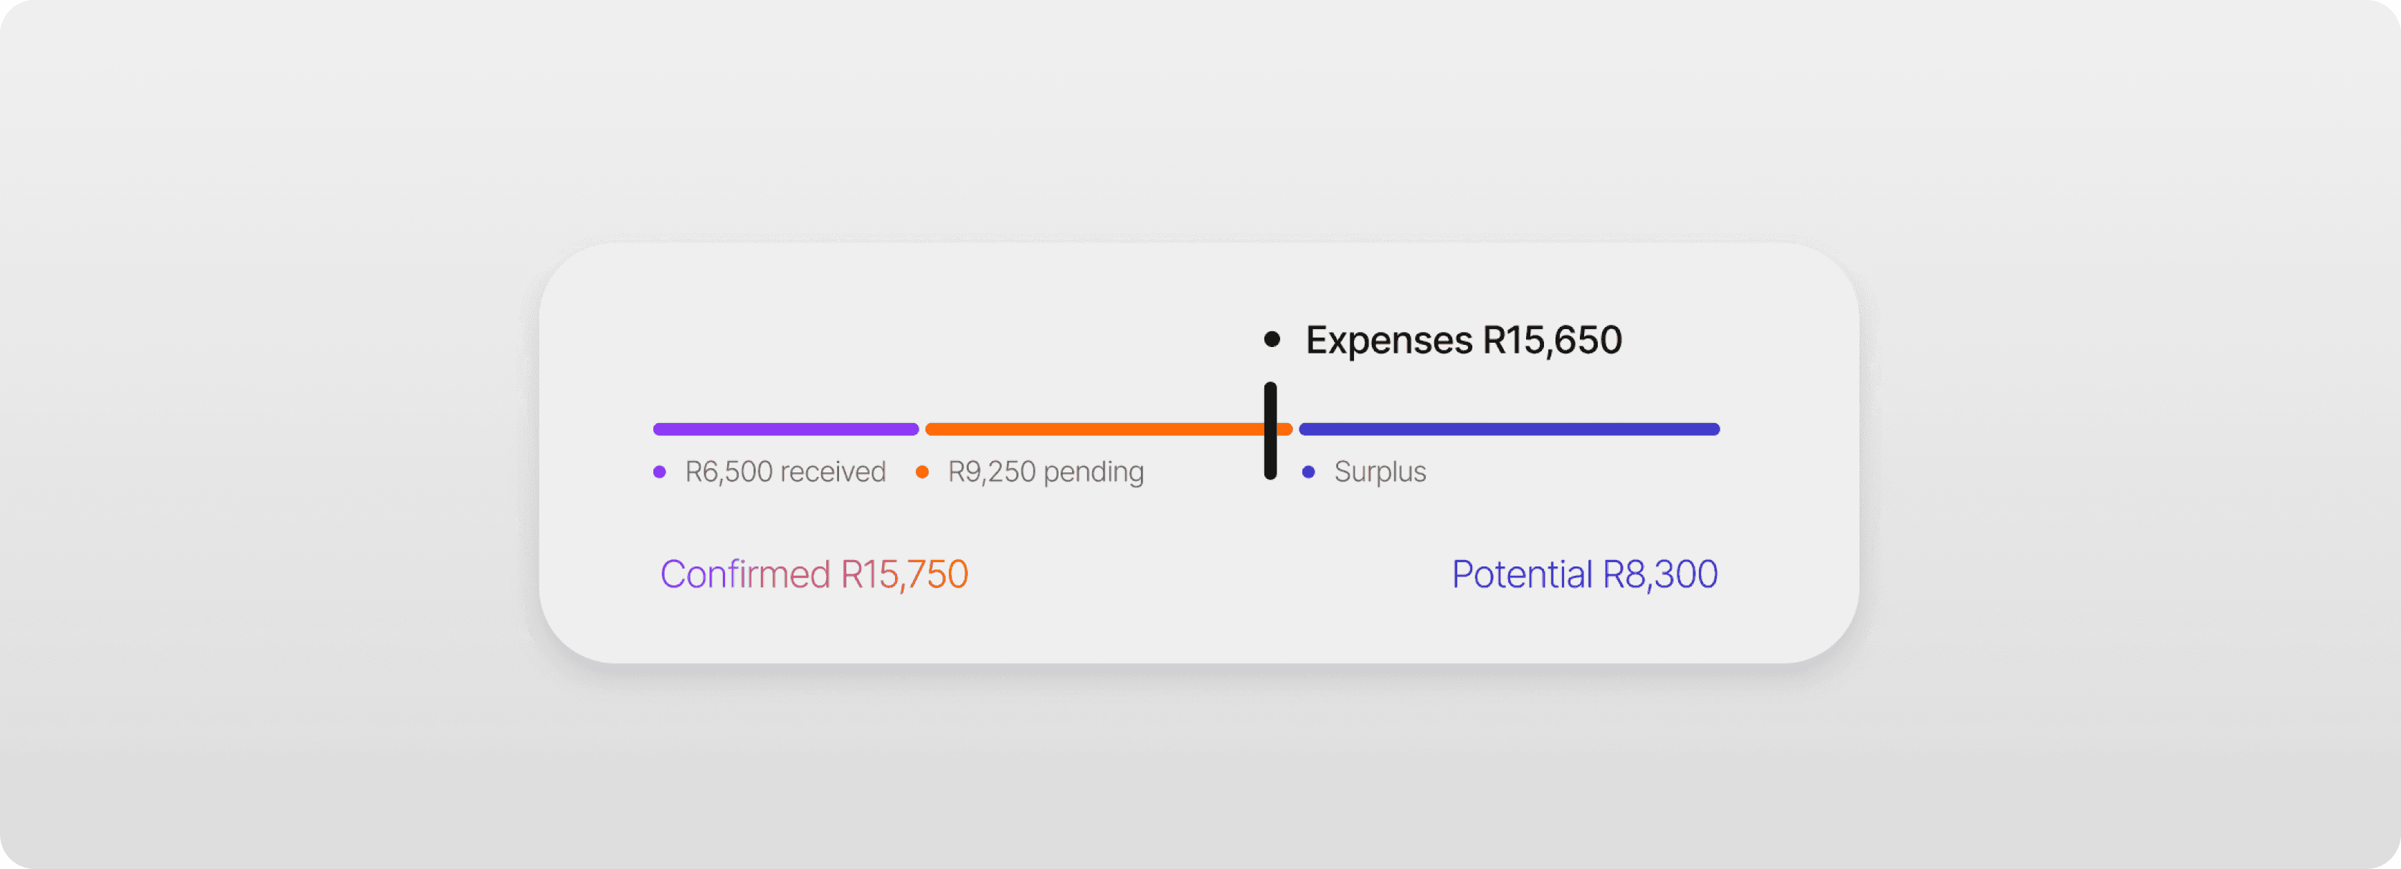Image resolution: width=2401 pixels, height=869 pixels.
Task: Click the word Confirmed in the gradient label
Action: pyautogui.click(x=744, y=575)
